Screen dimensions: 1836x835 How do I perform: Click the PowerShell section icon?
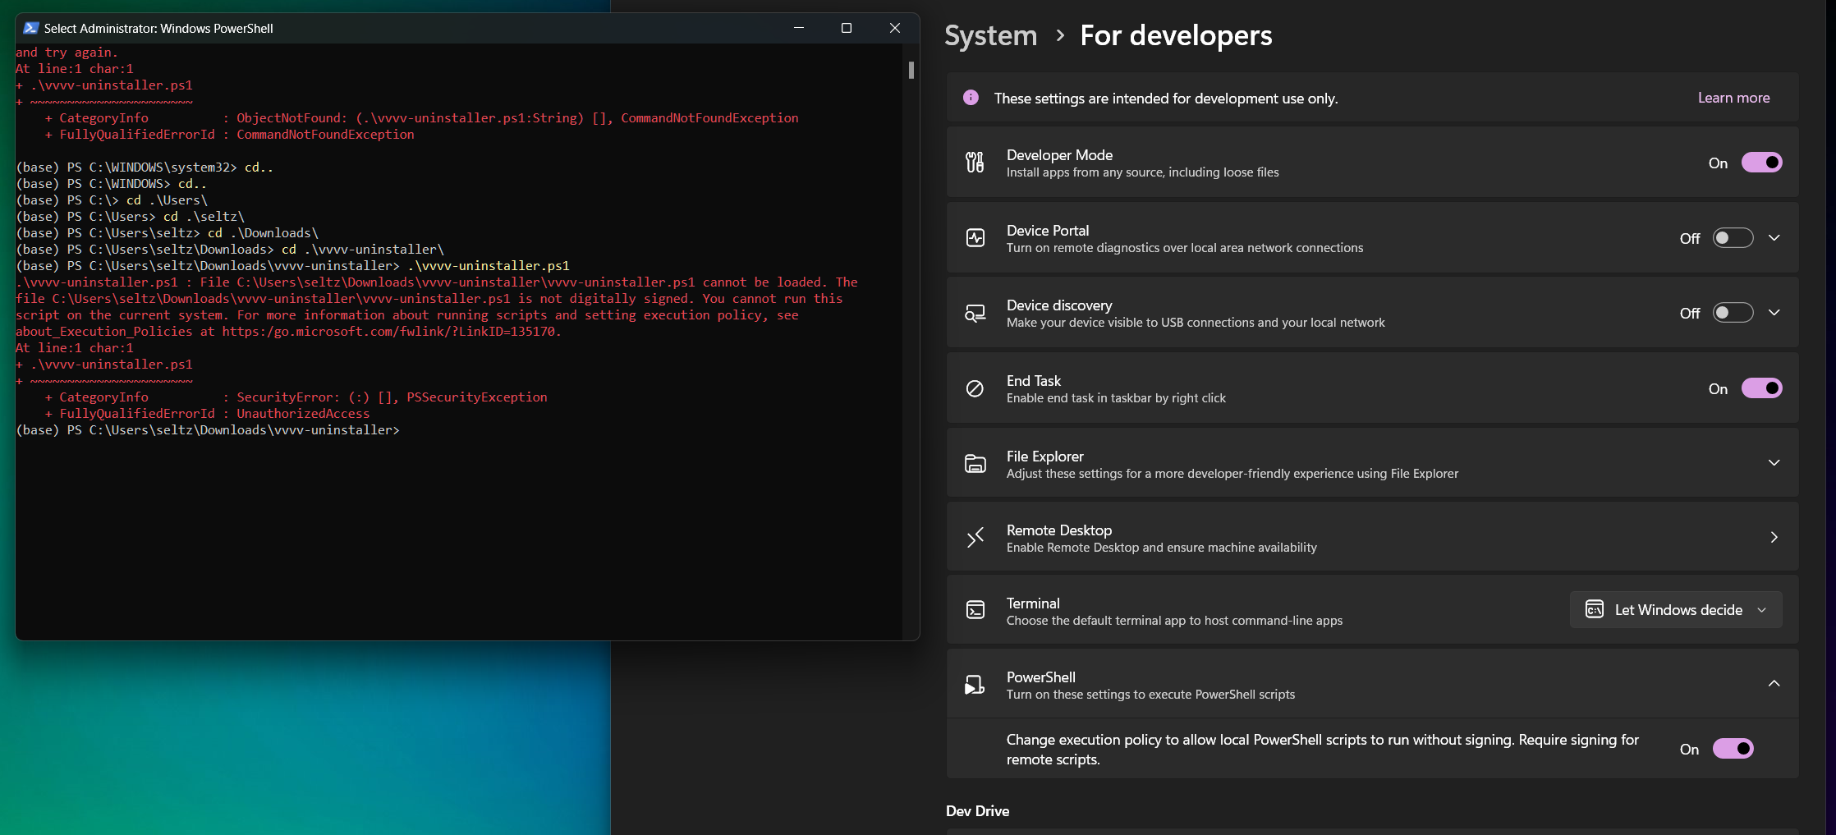[975, 685]
